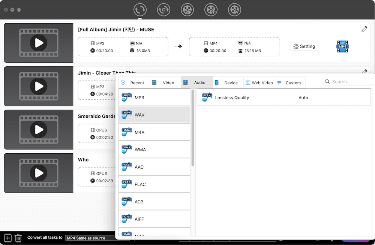Click the pencil edit icon for MUSE
Screen dimensions: 375x245
(x=364, y=29)
